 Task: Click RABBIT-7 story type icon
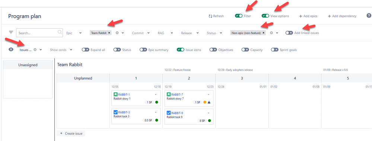(169, 94)
